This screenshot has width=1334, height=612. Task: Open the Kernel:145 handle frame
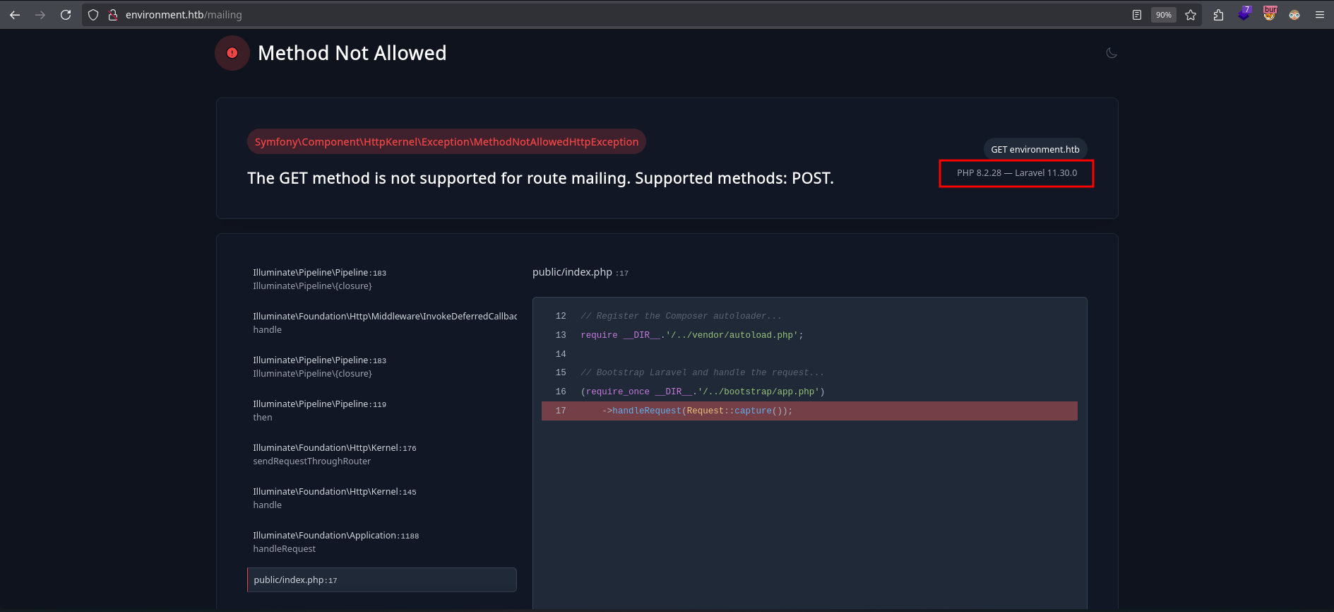(x=382, y=498)
